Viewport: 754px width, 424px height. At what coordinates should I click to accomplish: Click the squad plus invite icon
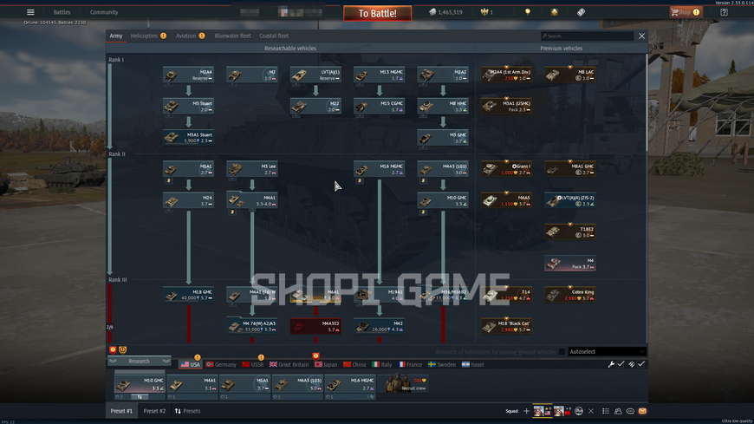[x=526, y=411]
